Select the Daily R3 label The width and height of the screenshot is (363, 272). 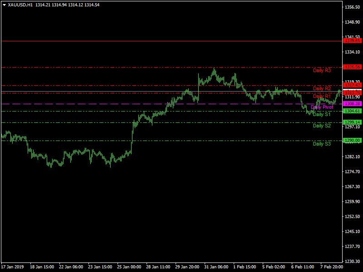coord(322,71)
